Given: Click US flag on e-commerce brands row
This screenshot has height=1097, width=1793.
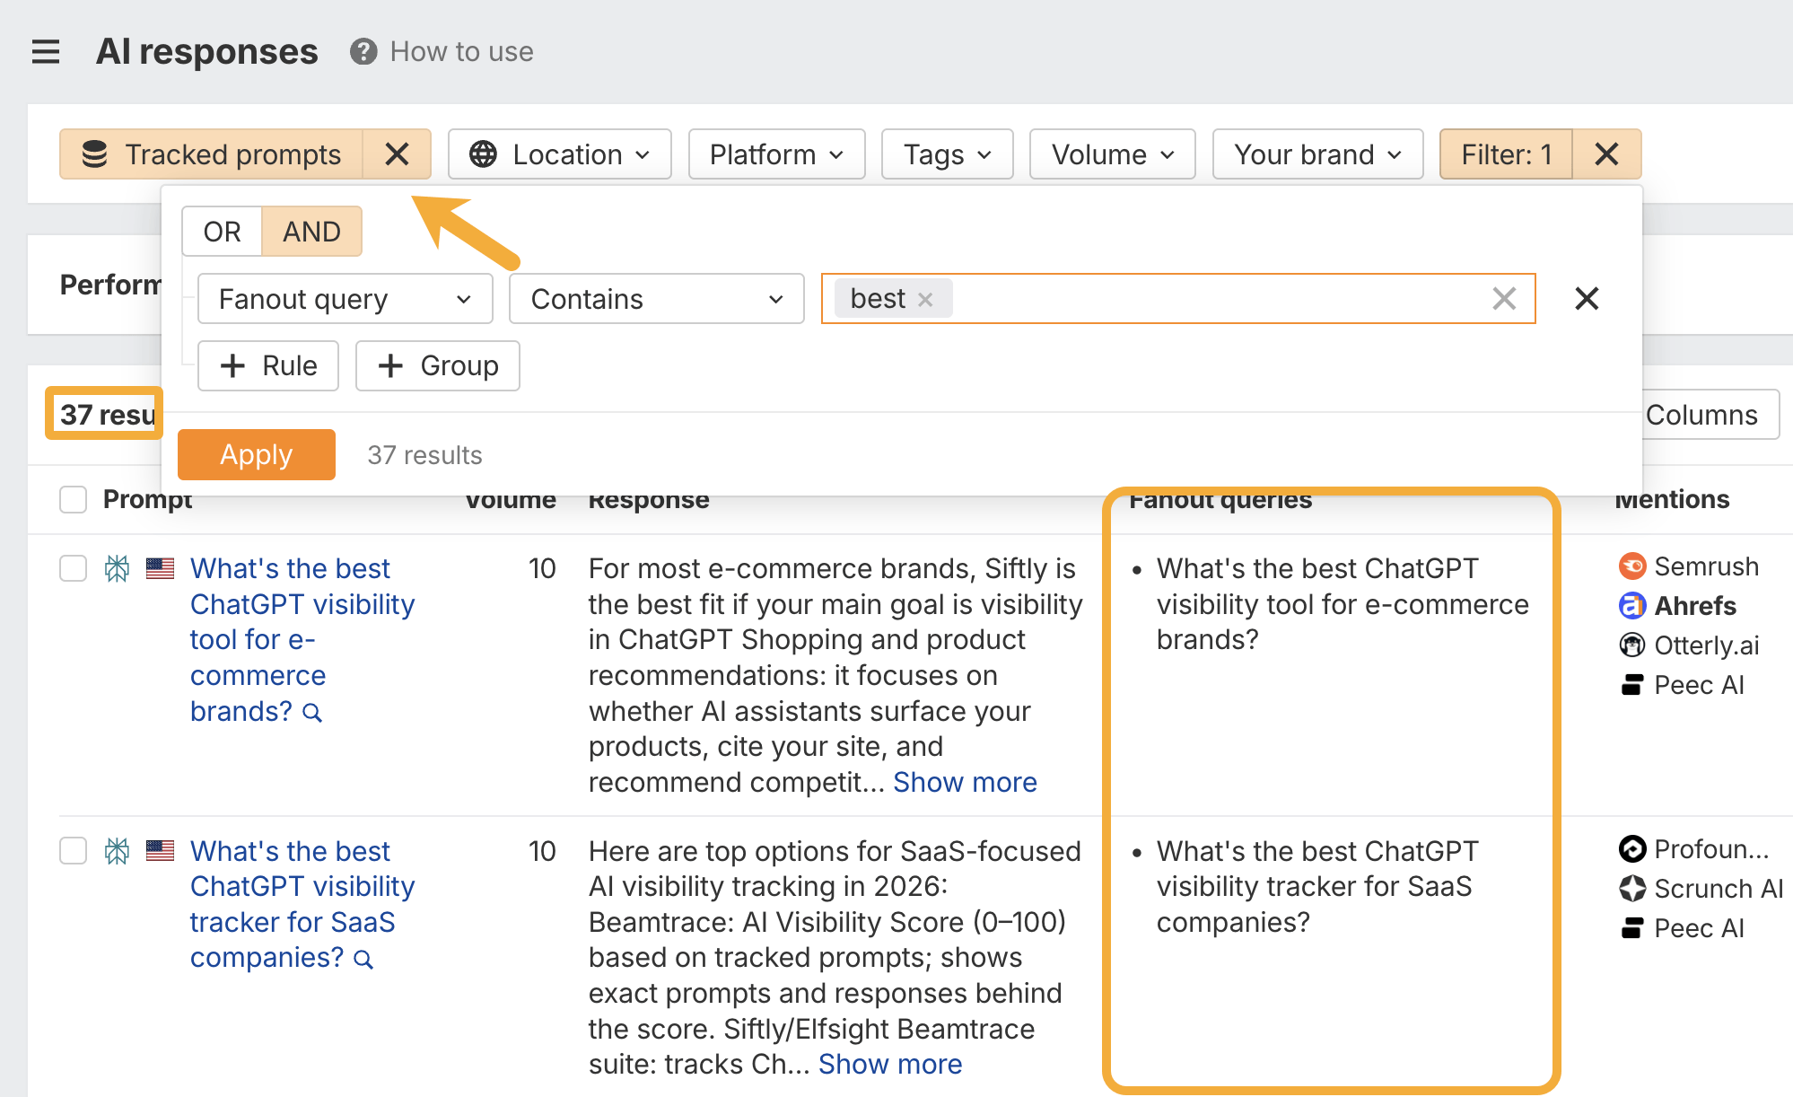Looking at the screenshot, I should point(161,568).
